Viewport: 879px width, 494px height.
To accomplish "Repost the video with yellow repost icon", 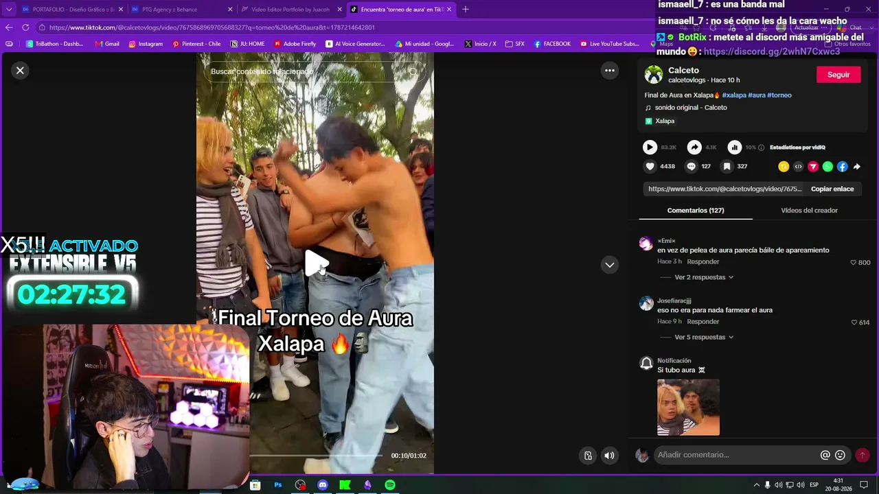I will (x=784, y=167).
